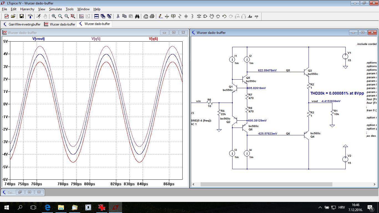Click the Copy toolbar icon

point(124,16)
